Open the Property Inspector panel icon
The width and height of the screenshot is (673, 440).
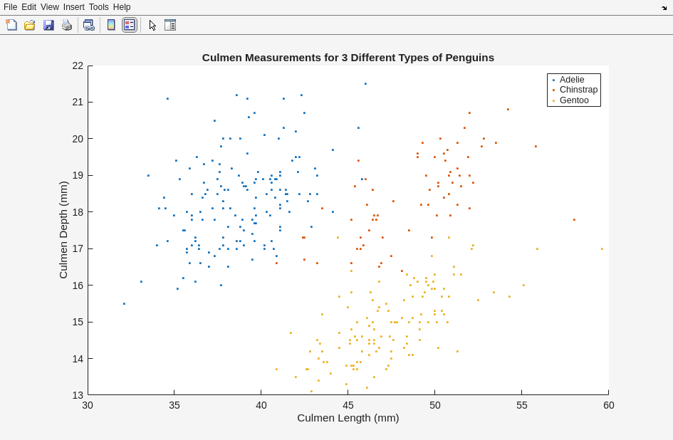170,25
